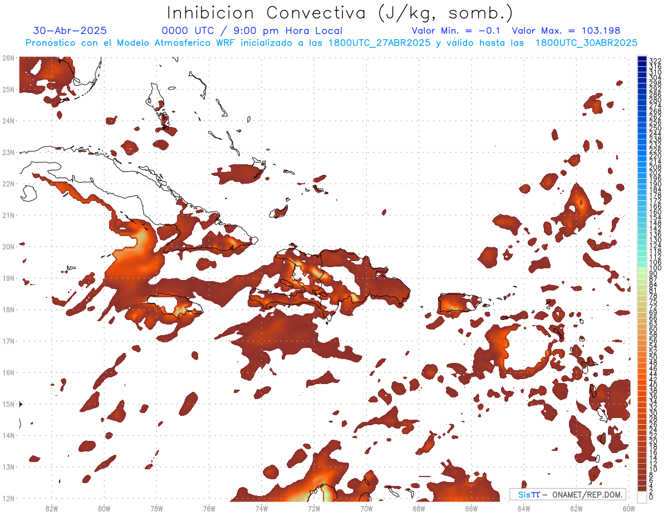
Task: Click the color scale value "0" at bottom
Action: pos(651,497)
